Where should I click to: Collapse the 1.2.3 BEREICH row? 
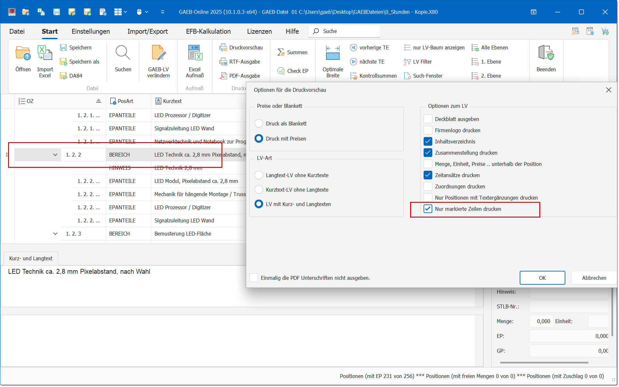(x=55, y=234)
